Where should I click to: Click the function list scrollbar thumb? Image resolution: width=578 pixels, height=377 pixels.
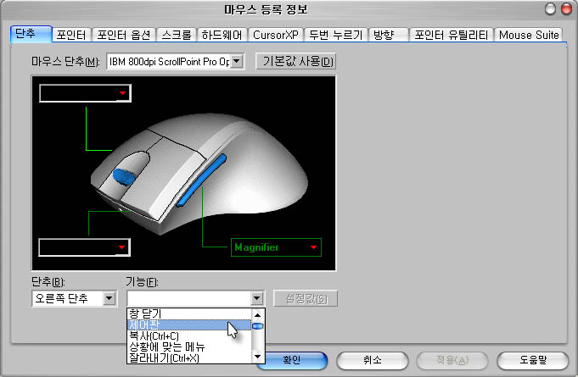coord(258,326)
